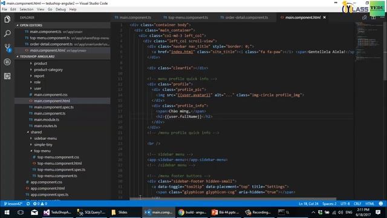Image resolution: width=387 pixels, height=218 pixels.
Task: Click the feedback smiley in status bar
Action: click(381, 203)
